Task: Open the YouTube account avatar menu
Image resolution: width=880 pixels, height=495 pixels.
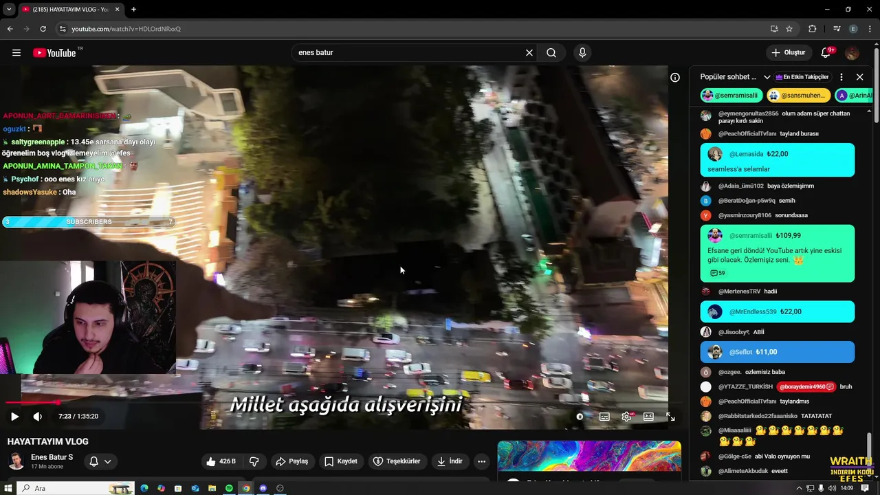Action: click(x=852, y=53)
